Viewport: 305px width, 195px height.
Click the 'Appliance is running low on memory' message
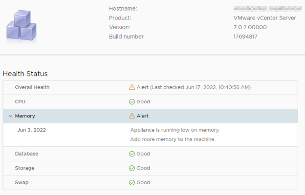(x=175, y=130)
